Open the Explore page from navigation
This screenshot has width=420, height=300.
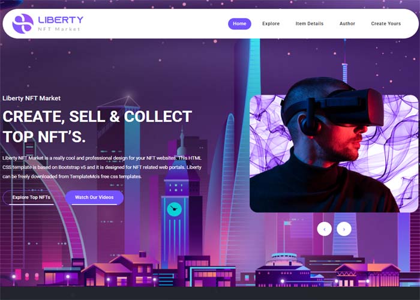pyautogui.click(x=271, y=23)
